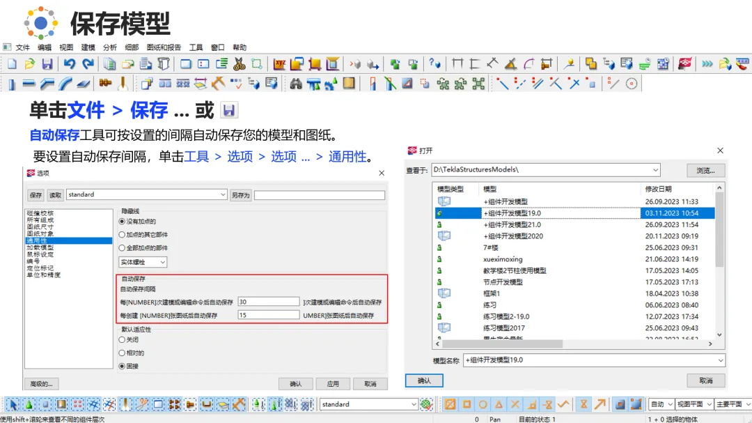The width and height of the screenshot is (752, 423).
Task: Save the model with the toolbar floppy icon
Action: click(x=47, y=64)
